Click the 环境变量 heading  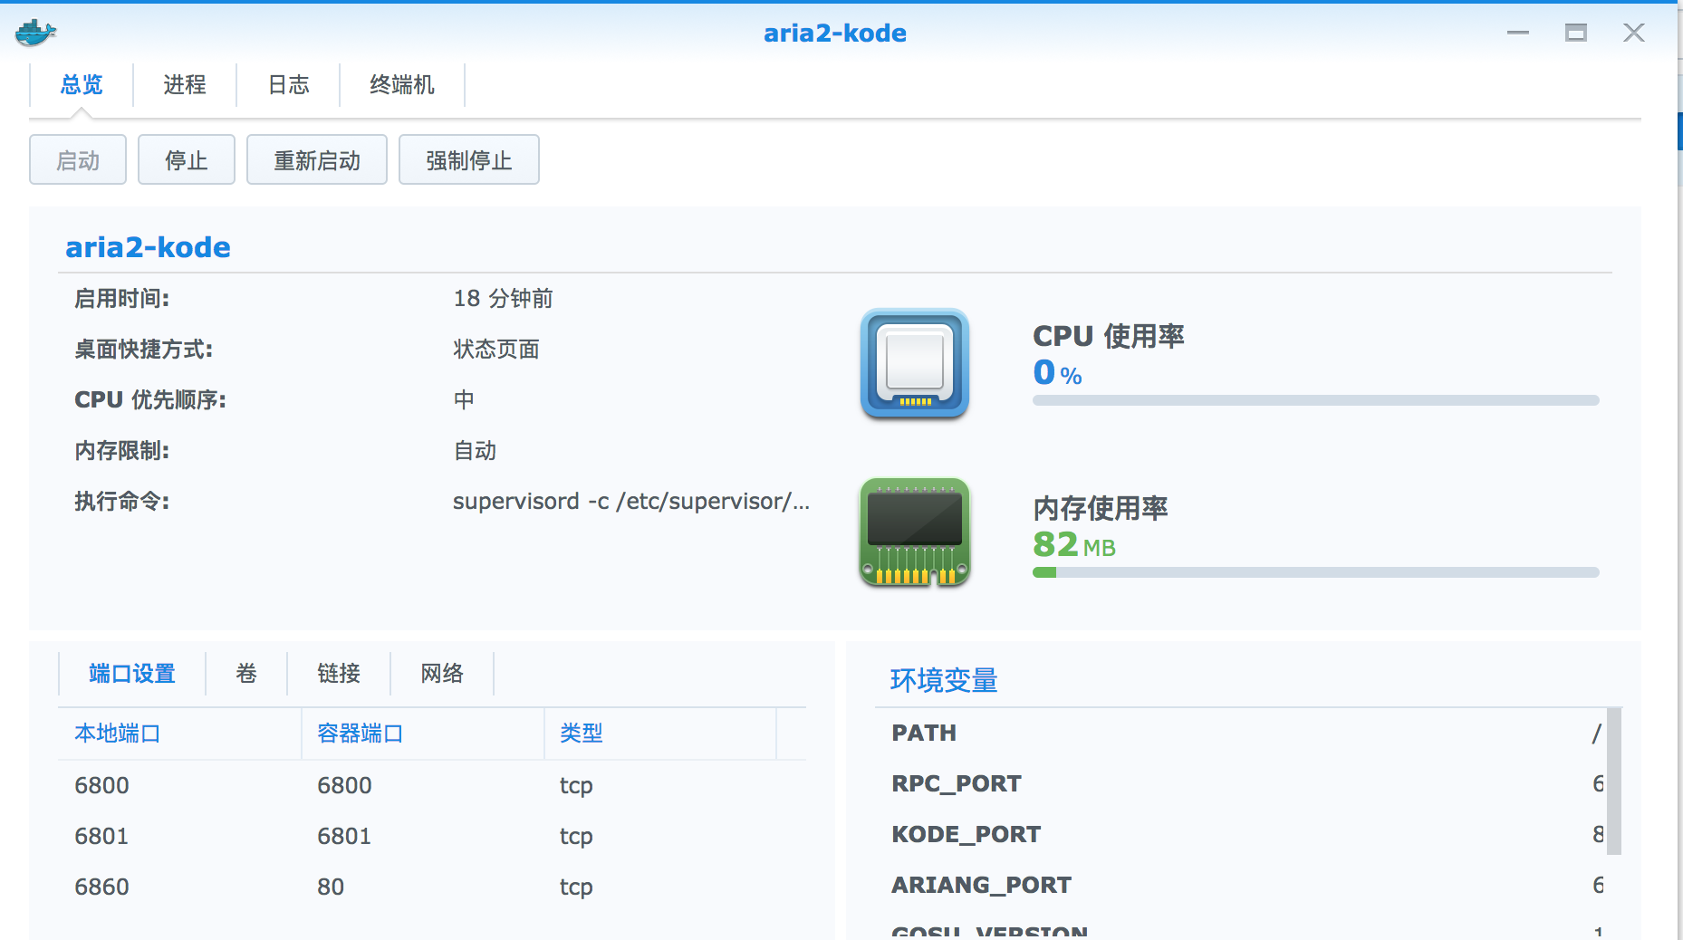pyautogui.click(x=944, y=680)
